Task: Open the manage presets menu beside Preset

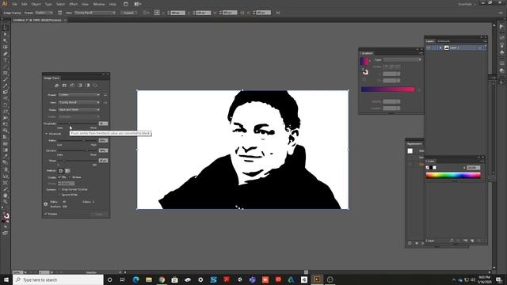Action: tap(105, 95)
